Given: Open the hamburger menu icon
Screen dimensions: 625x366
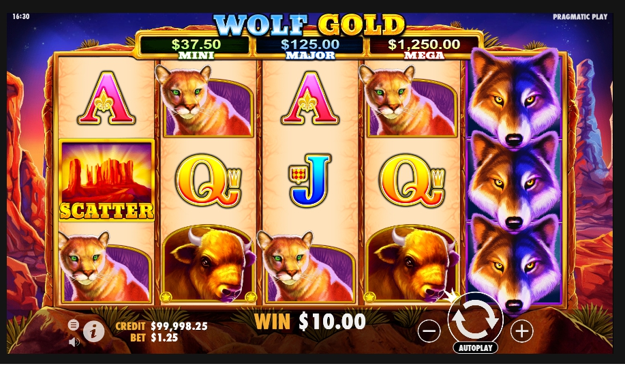Looking at the screenshot, I should (74, 325).
